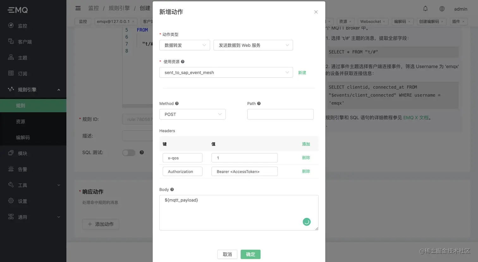The height and width of the screenshot is (262, 478).
Task: Switch to the 监控 tab
Action: (x=83, y=22)
